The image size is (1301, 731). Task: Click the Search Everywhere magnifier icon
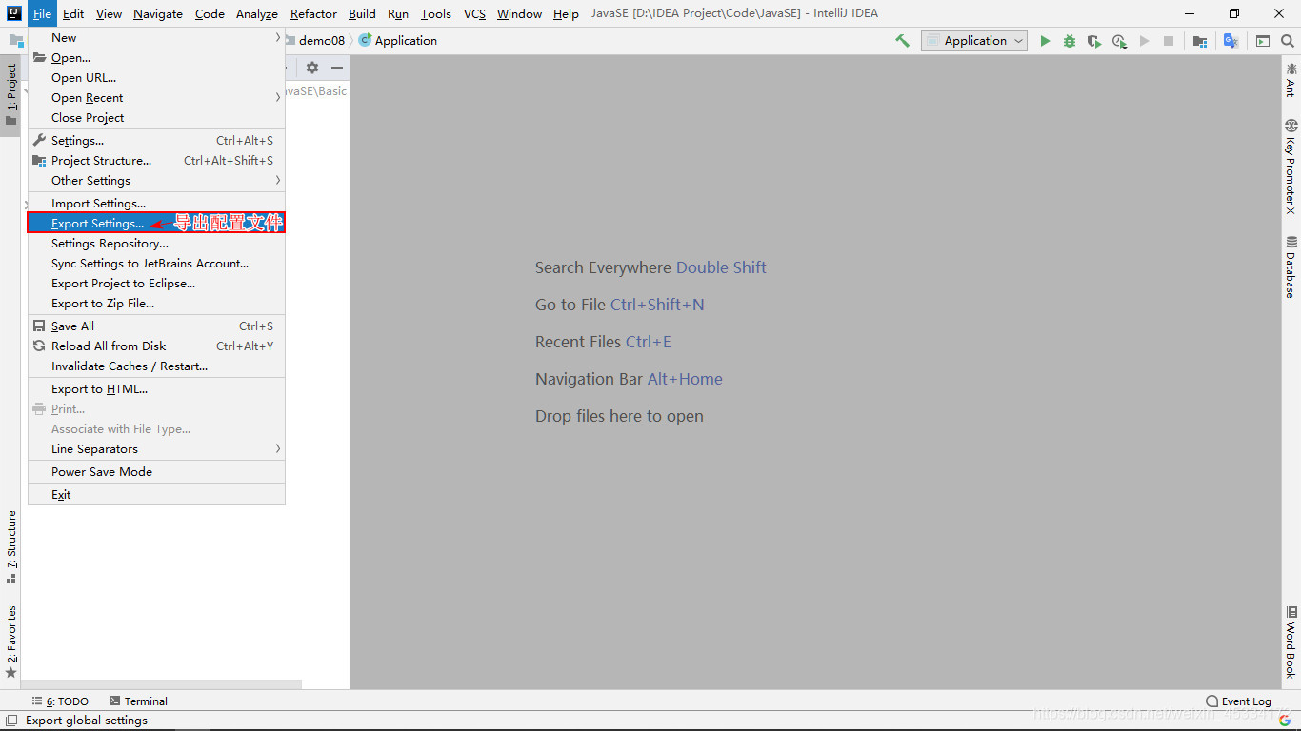tap(1288, 41)
